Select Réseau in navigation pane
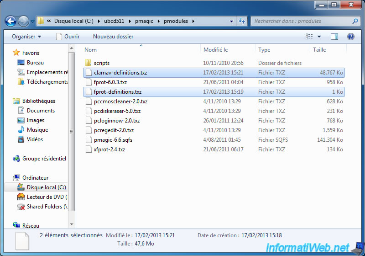Screen dimensions: 365x256 coord(31,225)
